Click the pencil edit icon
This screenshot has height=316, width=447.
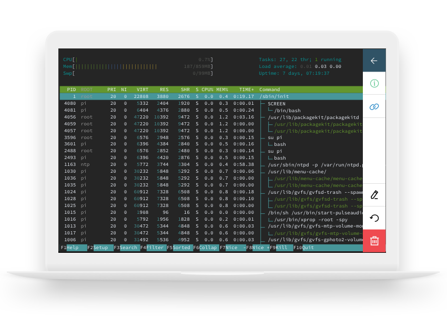click(x=374, y=194)
